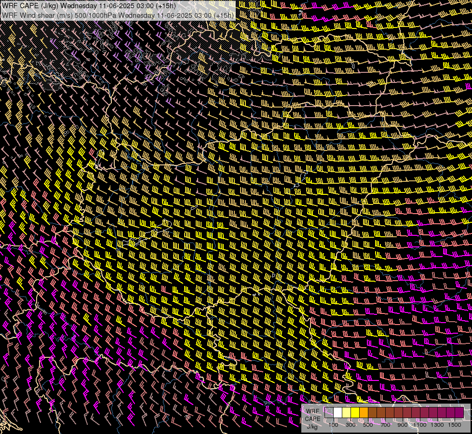Click the legend value '1300'
This screenshot has height=434, width=472.
click(x=437, y=425)
